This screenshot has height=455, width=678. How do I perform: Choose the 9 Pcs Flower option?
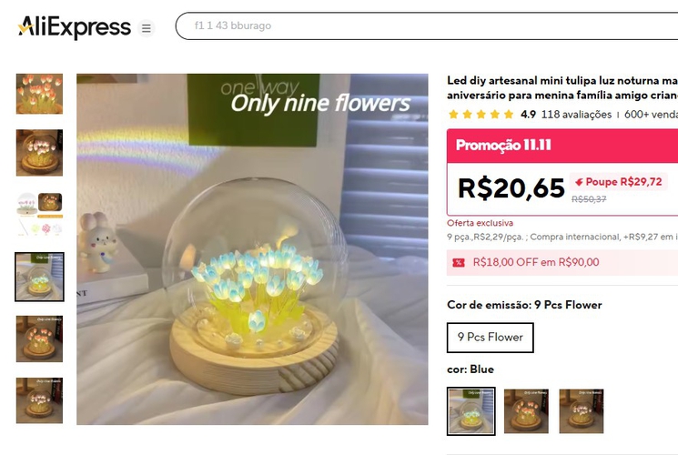491,337
